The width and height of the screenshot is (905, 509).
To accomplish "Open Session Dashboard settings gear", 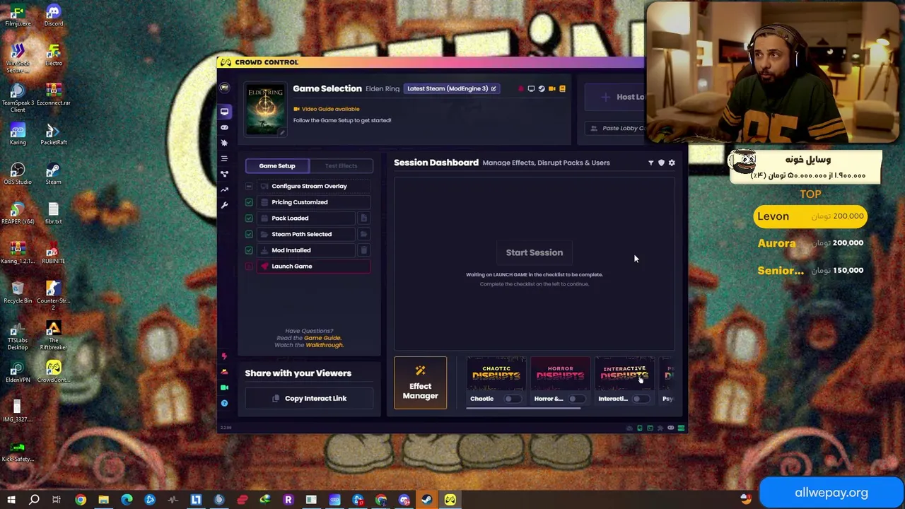I will click(672, 163).
